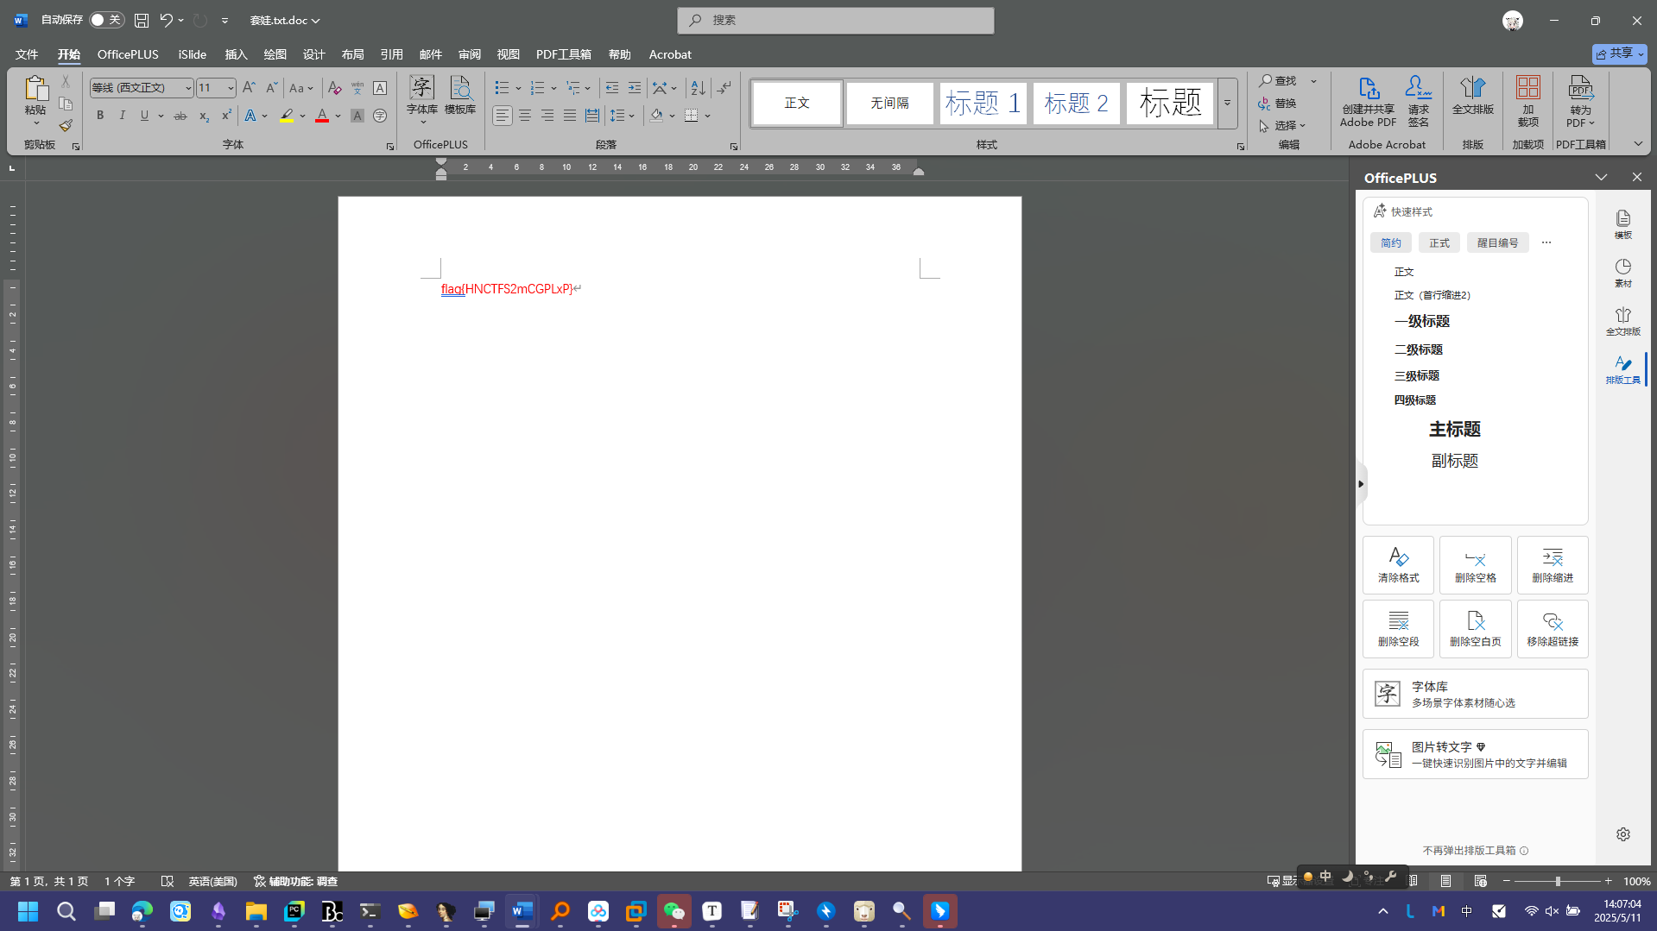Screen dimensions: 1657x931
Task: Click 请求签名 request signature icon
Action: 1419,102
